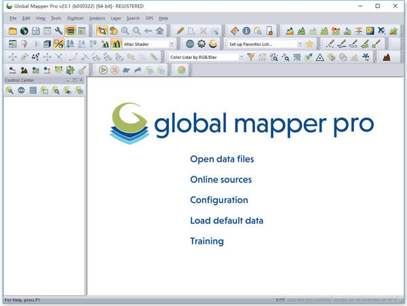
Task: Select the Zoom tool with magnifier rectangle
Action: click(101, 31)
